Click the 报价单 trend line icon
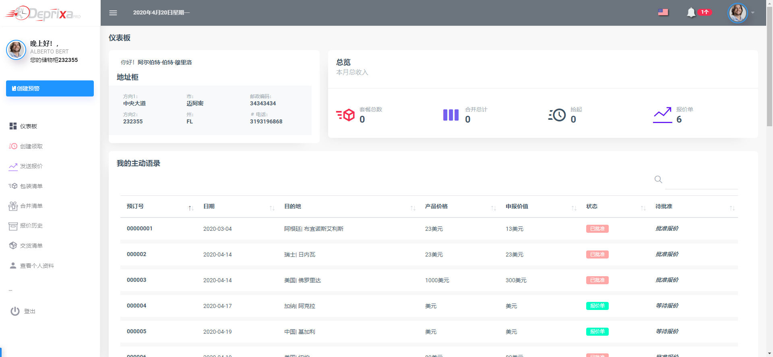This screenshot has height=357, width=773. 662,115
